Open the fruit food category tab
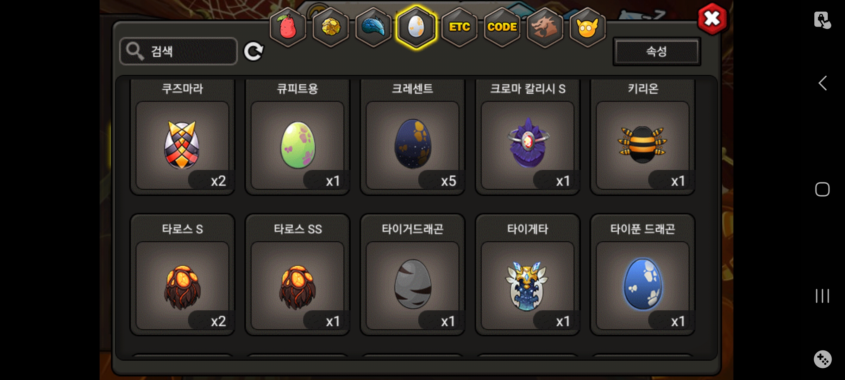Screen dimensions: 845x380 click(x=288, y=27)
